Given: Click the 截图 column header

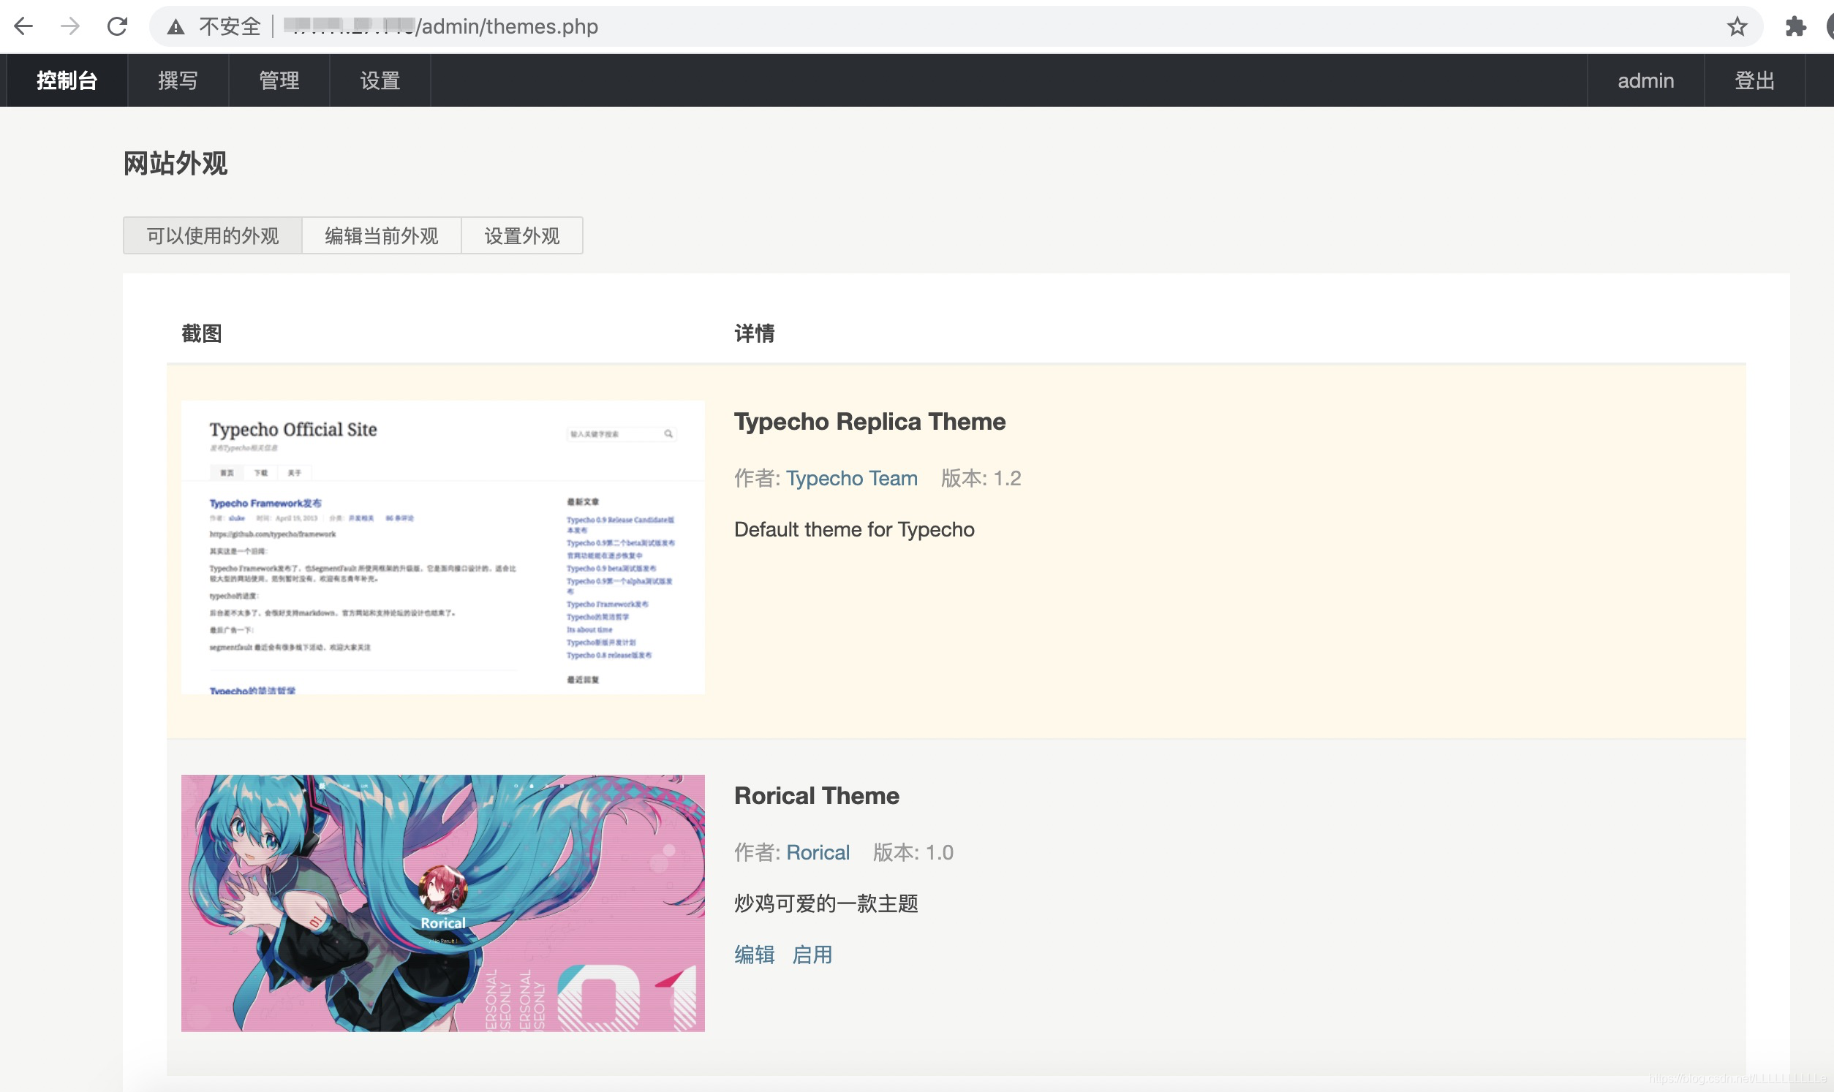Looking at the screenshot, I should click(x=202, y=333).
